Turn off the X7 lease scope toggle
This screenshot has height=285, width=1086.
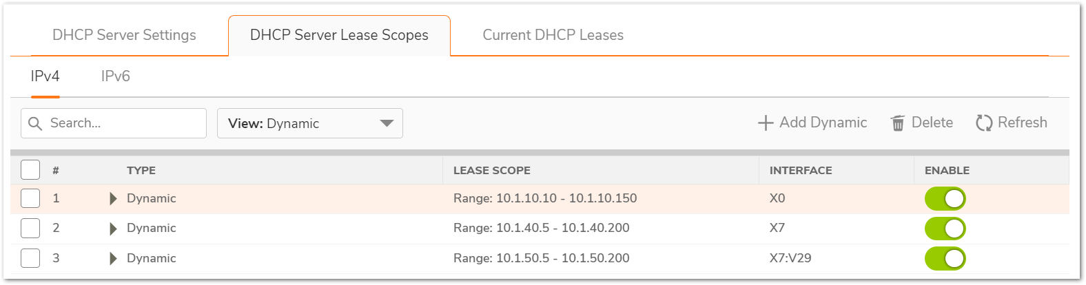(945, 229)
